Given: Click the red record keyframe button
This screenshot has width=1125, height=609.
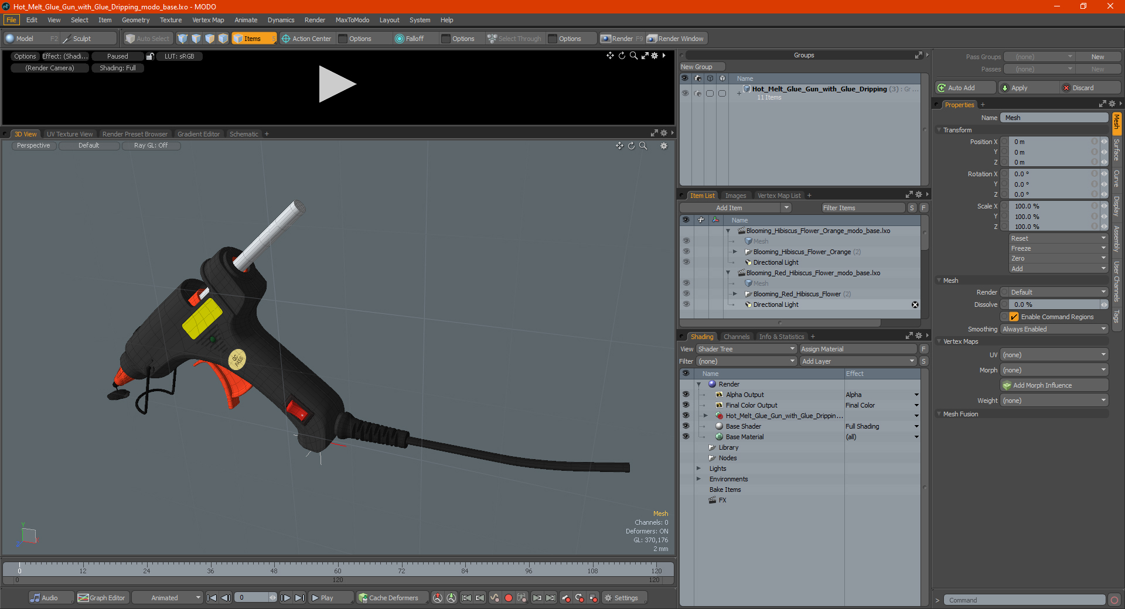Looking at the screenshot, I should pyautogui.click(x=509, y=598).
